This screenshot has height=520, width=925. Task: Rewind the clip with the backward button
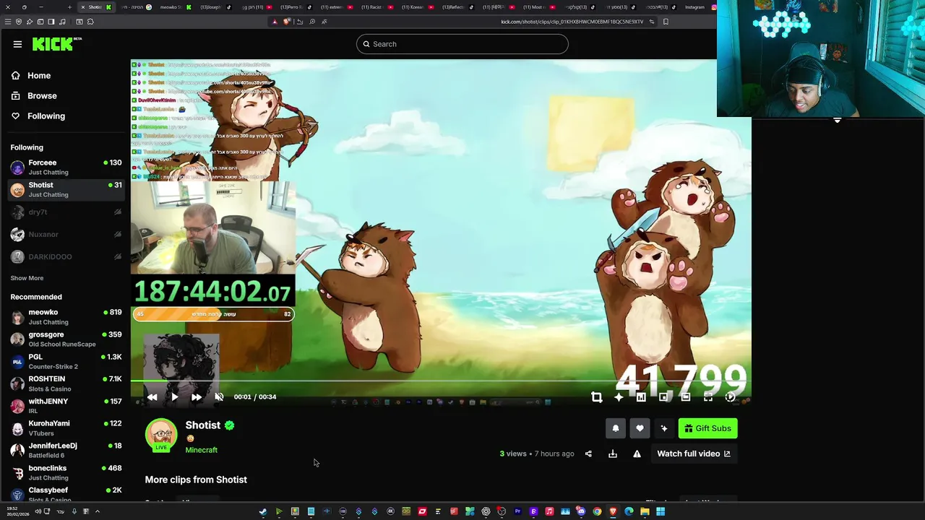coord(152,397)
